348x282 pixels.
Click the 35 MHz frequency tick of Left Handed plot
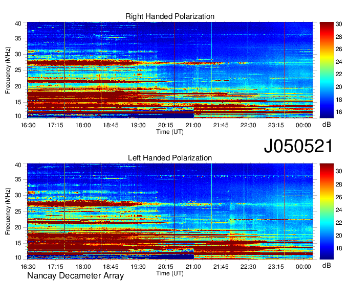(x=18, y=179)
